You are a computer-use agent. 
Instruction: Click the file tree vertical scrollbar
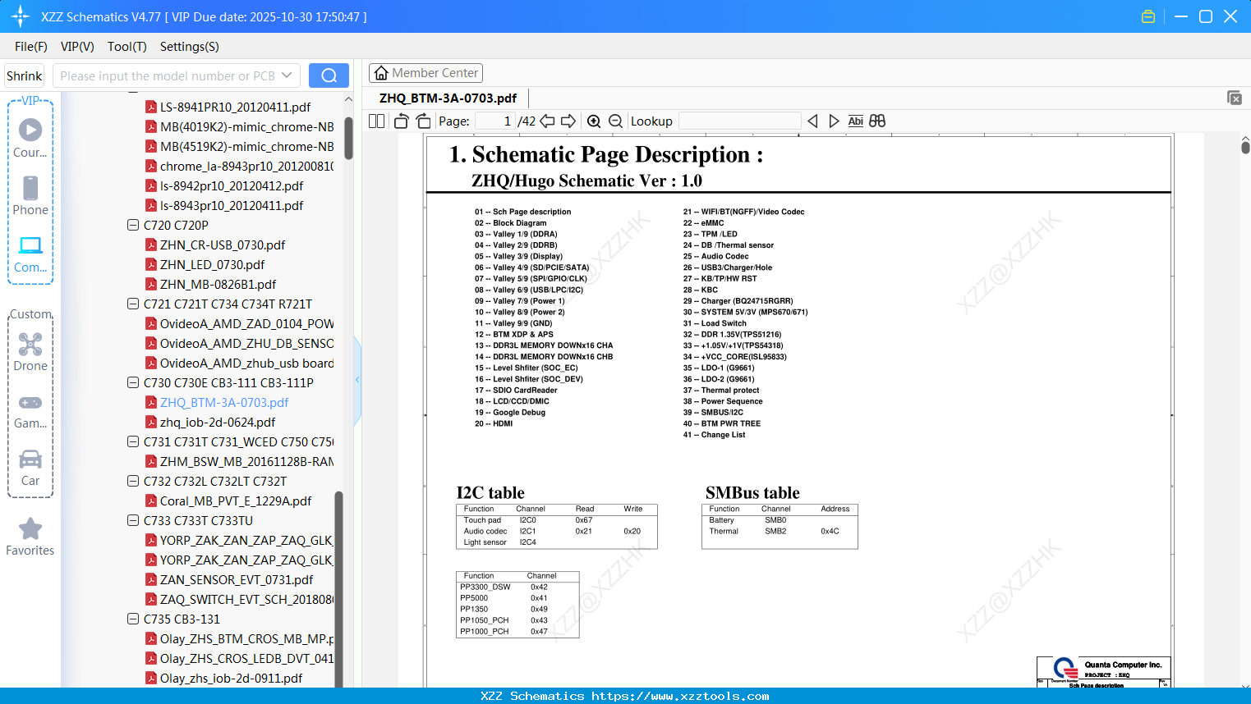click(x=348, y=138)
